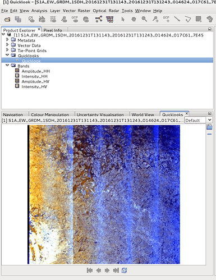Select the pointer selection tool

(123, 19)
